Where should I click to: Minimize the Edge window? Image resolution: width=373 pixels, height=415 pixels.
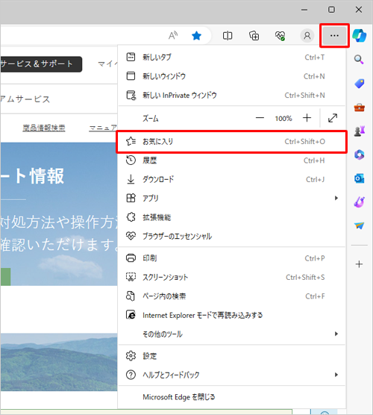304,10
